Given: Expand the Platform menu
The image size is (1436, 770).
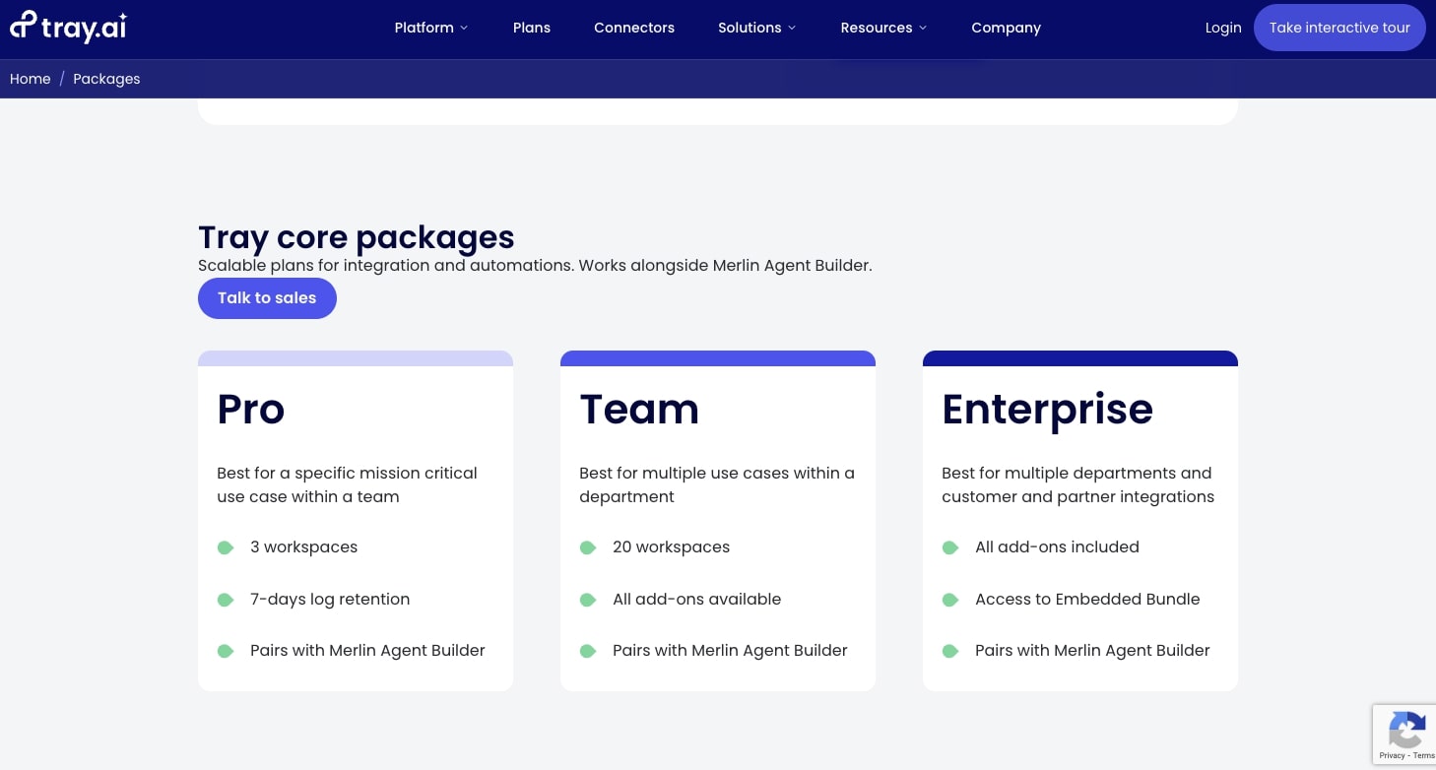Looking at the screenshot, I should [x=431, y=28].
